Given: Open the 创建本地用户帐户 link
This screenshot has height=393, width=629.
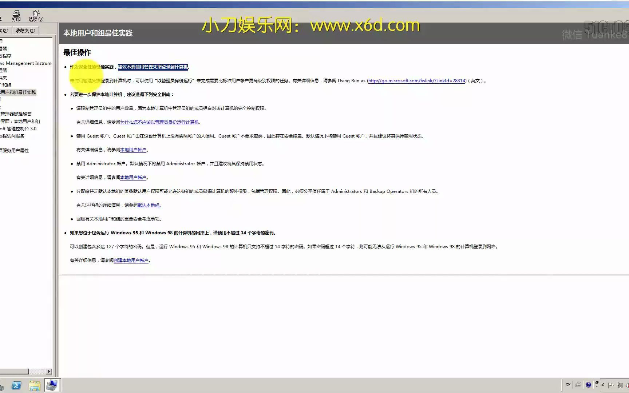Looking at the screenshot, I should pos(131,261).
